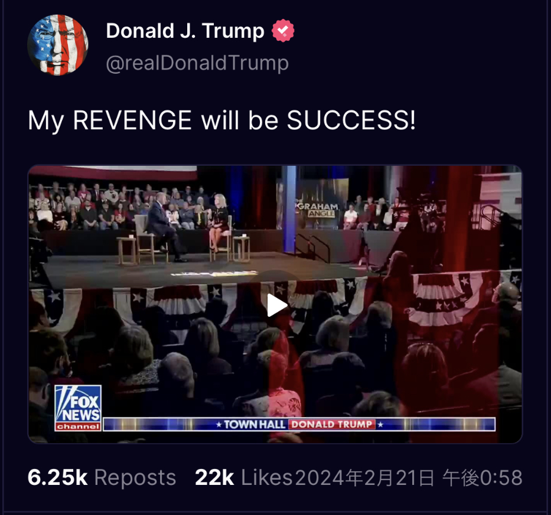551x515 pixels.
Task: Click the word REVENGE in post text
Action: click(132, 120)
